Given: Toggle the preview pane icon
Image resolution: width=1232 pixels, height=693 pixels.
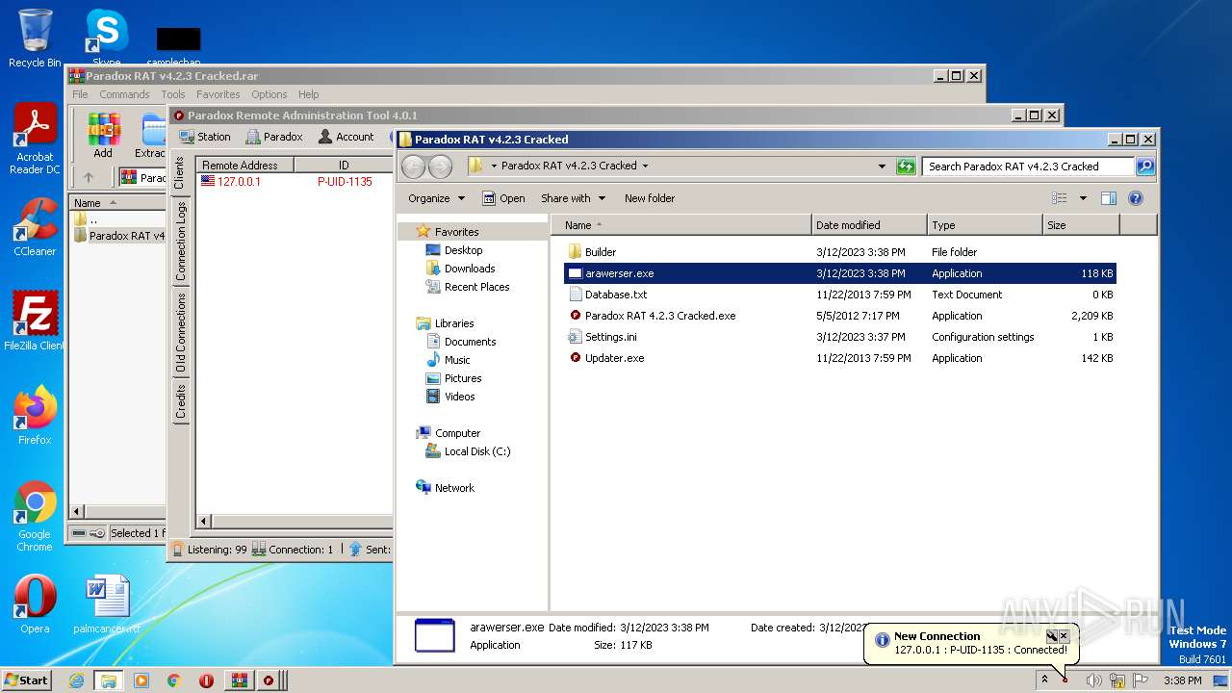Looking at the screenshot, I should click(1109, 198).
